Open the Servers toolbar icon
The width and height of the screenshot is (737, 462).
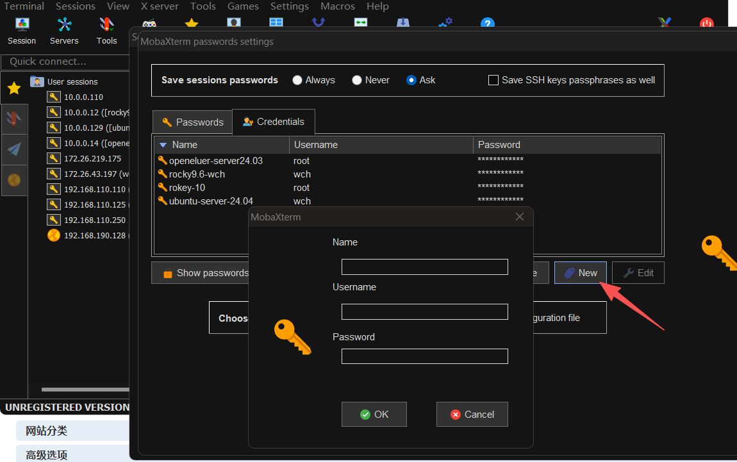click(x=64, y=31)
